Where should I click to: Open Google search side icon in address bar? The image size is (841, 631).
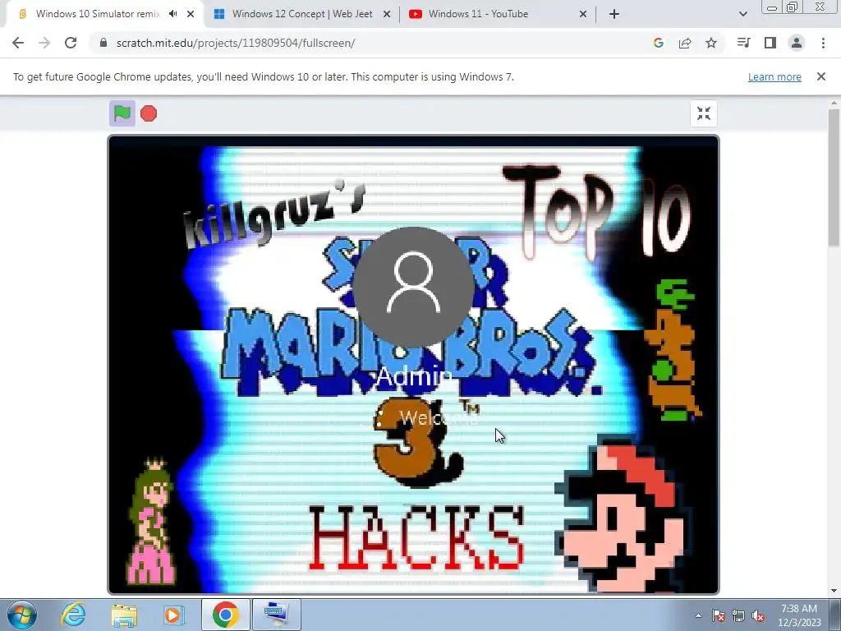point(658,43)
